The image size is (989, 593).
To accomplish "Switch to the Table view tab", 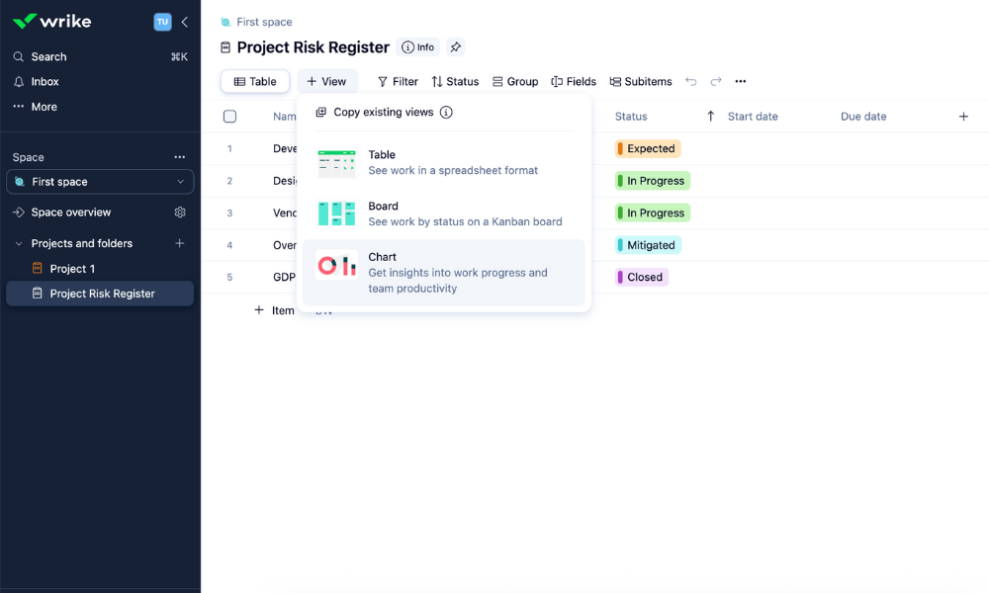I will [x=255, y=82].
